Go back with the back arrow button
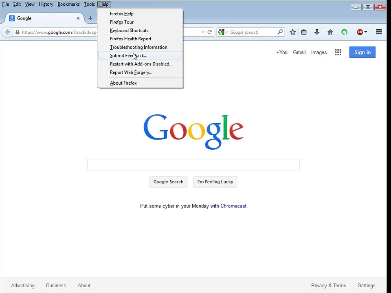The height and width of the screenshot is (293, 391). pyautogui.click(x=7, y=32)
